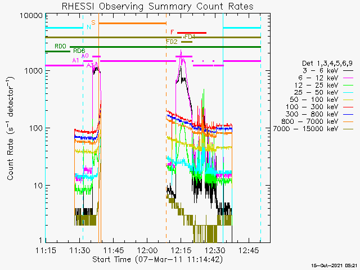The width and height of the screenshot is (360, 270).
Task: Click the orange S flag label
Action: tap(93, 22)
